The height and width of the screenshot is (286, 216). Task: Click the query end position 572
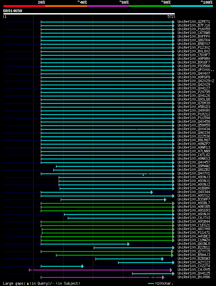170,16
